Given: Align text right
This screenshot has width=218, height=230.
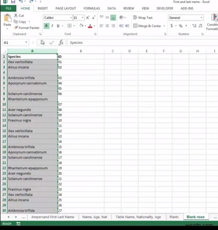Looking at the screenshot, I should (x=113, y=26).
